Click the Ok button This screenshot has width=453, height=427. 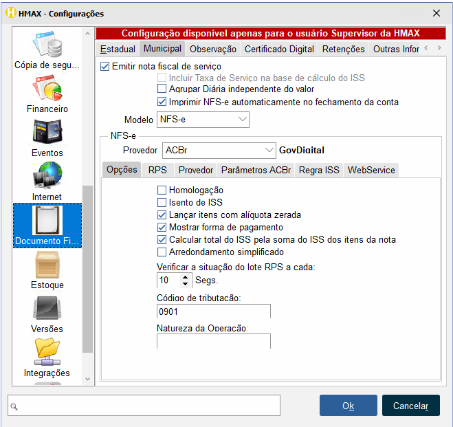click(348, 406)
